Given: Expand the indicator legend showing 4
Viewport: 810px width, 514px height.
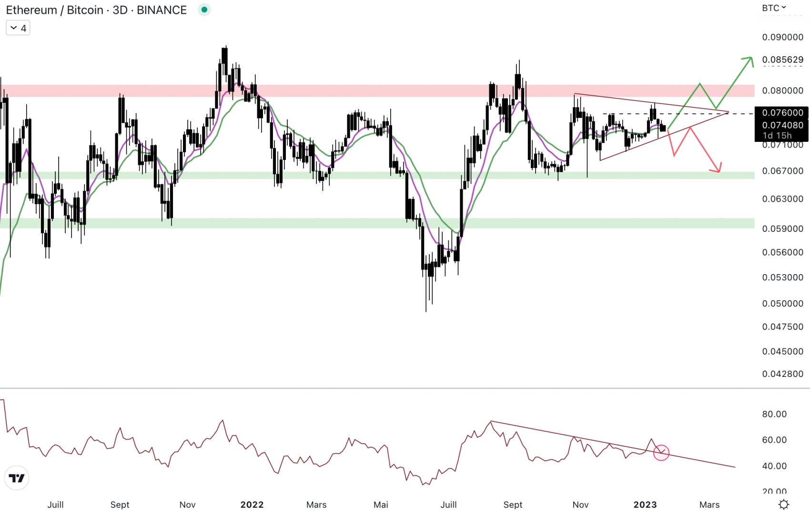Looking at the screenshot, I should pyautogui.click(x=18, y=28).
